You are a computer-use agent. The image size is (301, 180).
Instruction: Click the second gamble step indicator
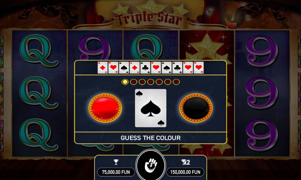134,82
